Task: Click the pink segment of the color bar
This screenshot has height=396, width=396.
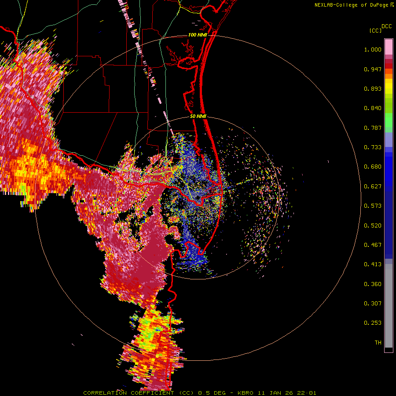Action: pyautogui.click(x=389, y=47)
